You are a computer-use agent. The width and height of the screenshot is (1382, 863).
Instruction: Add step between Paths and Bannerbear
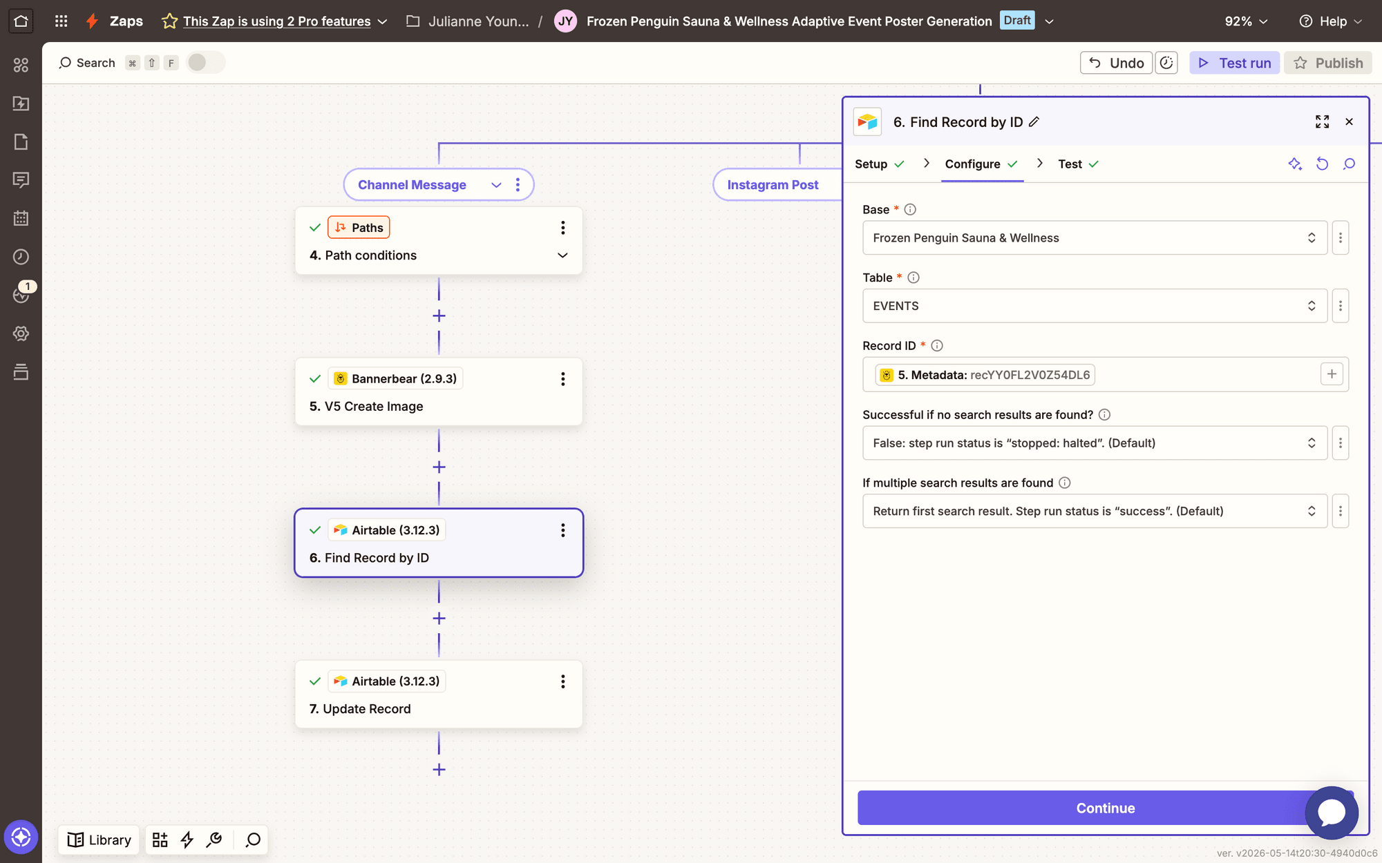[439, 316]
